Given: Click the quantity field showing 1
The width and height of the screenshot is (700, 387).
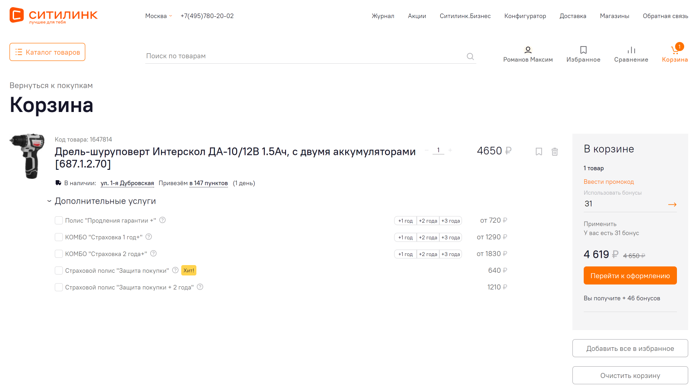Looking at the screenshot, I should [x=438, y=150].
